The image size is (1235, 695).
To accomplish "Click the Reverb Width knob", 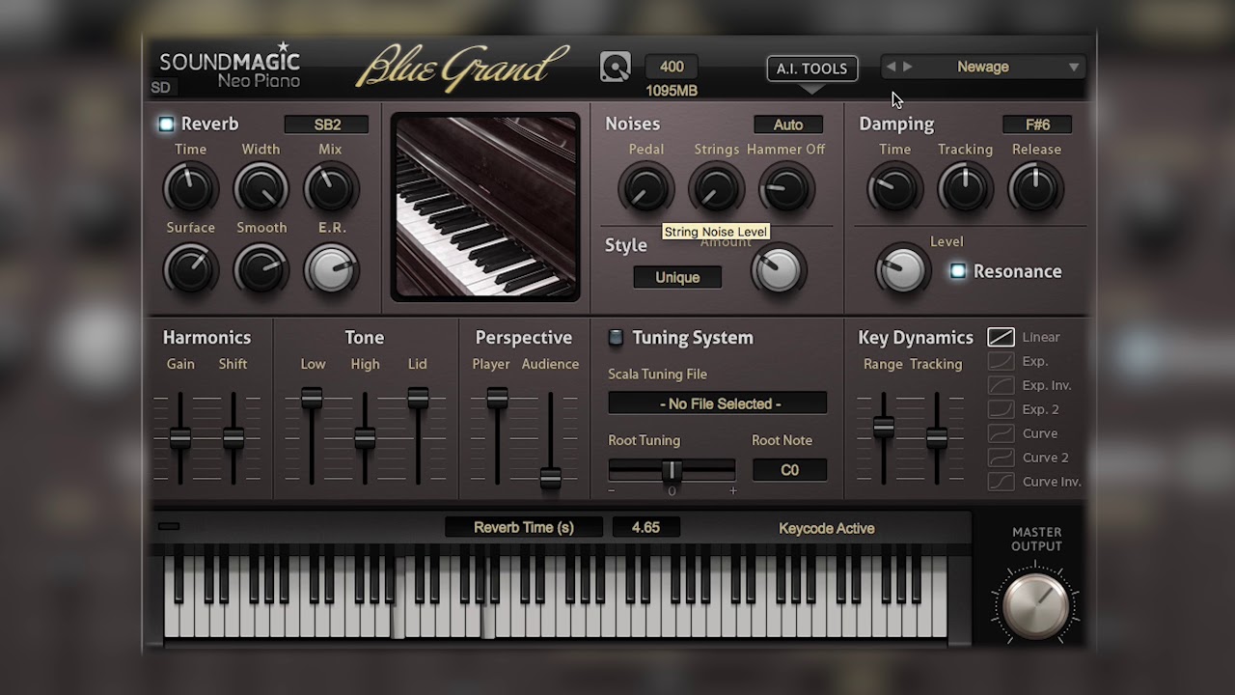I will tap(261, 187).
